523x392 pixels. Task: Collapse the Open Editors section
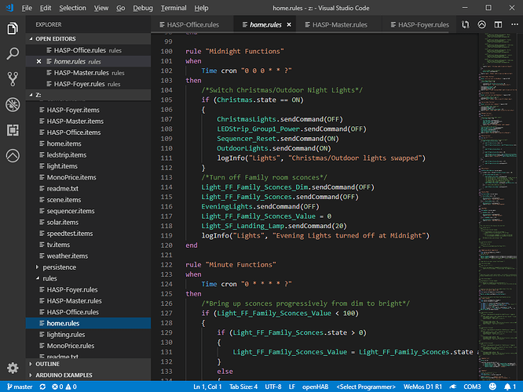53,38
